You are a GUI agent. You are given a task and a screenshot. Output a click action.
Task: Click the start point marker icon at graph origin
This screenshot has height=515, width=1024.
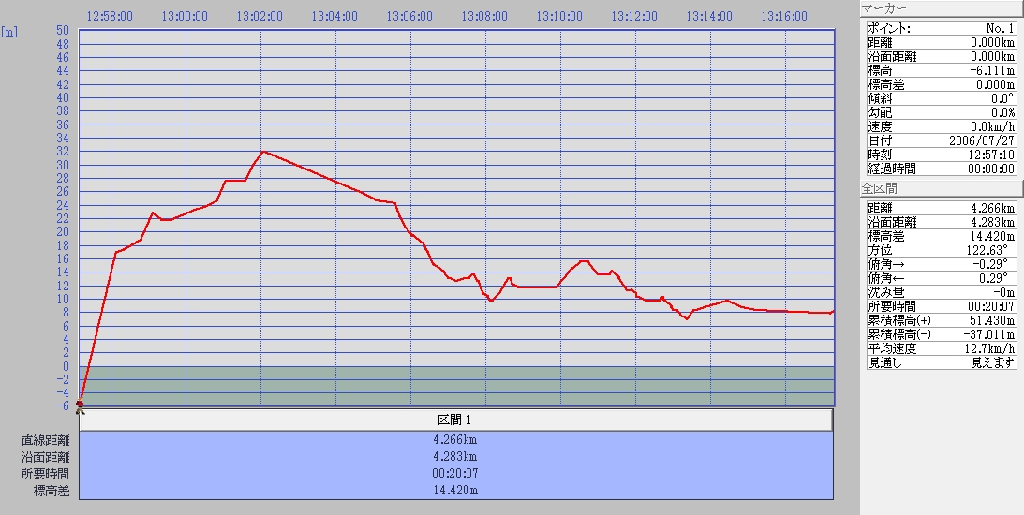point(80,405)
